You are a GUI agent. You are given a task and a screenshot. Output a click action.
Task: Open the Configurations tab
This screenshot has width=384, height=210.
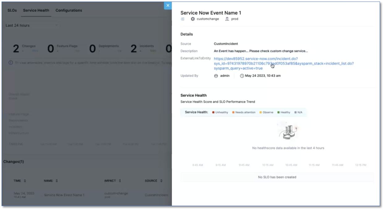[69, 10]
